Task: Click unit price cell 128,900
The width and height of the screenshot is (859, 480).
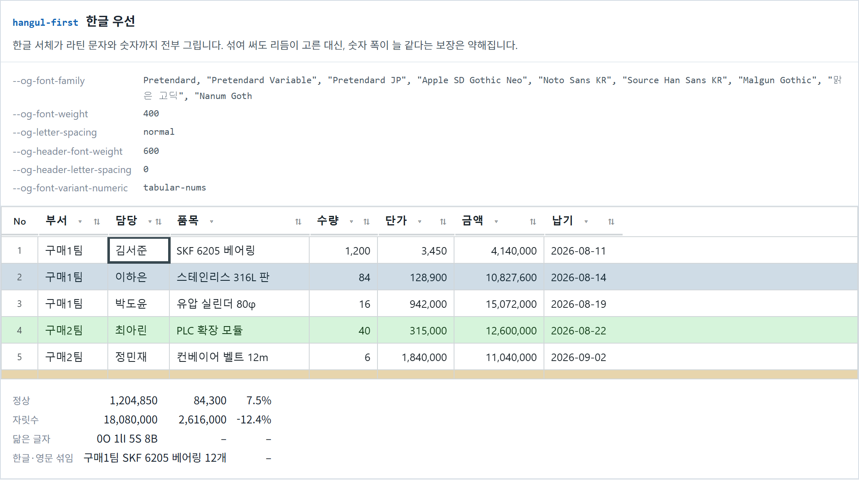Action: click(416, 277)
